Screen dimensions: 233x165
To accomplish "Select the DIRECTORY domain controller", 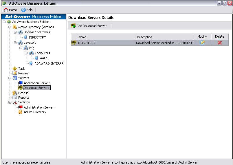I will click(x=37, y=37).
